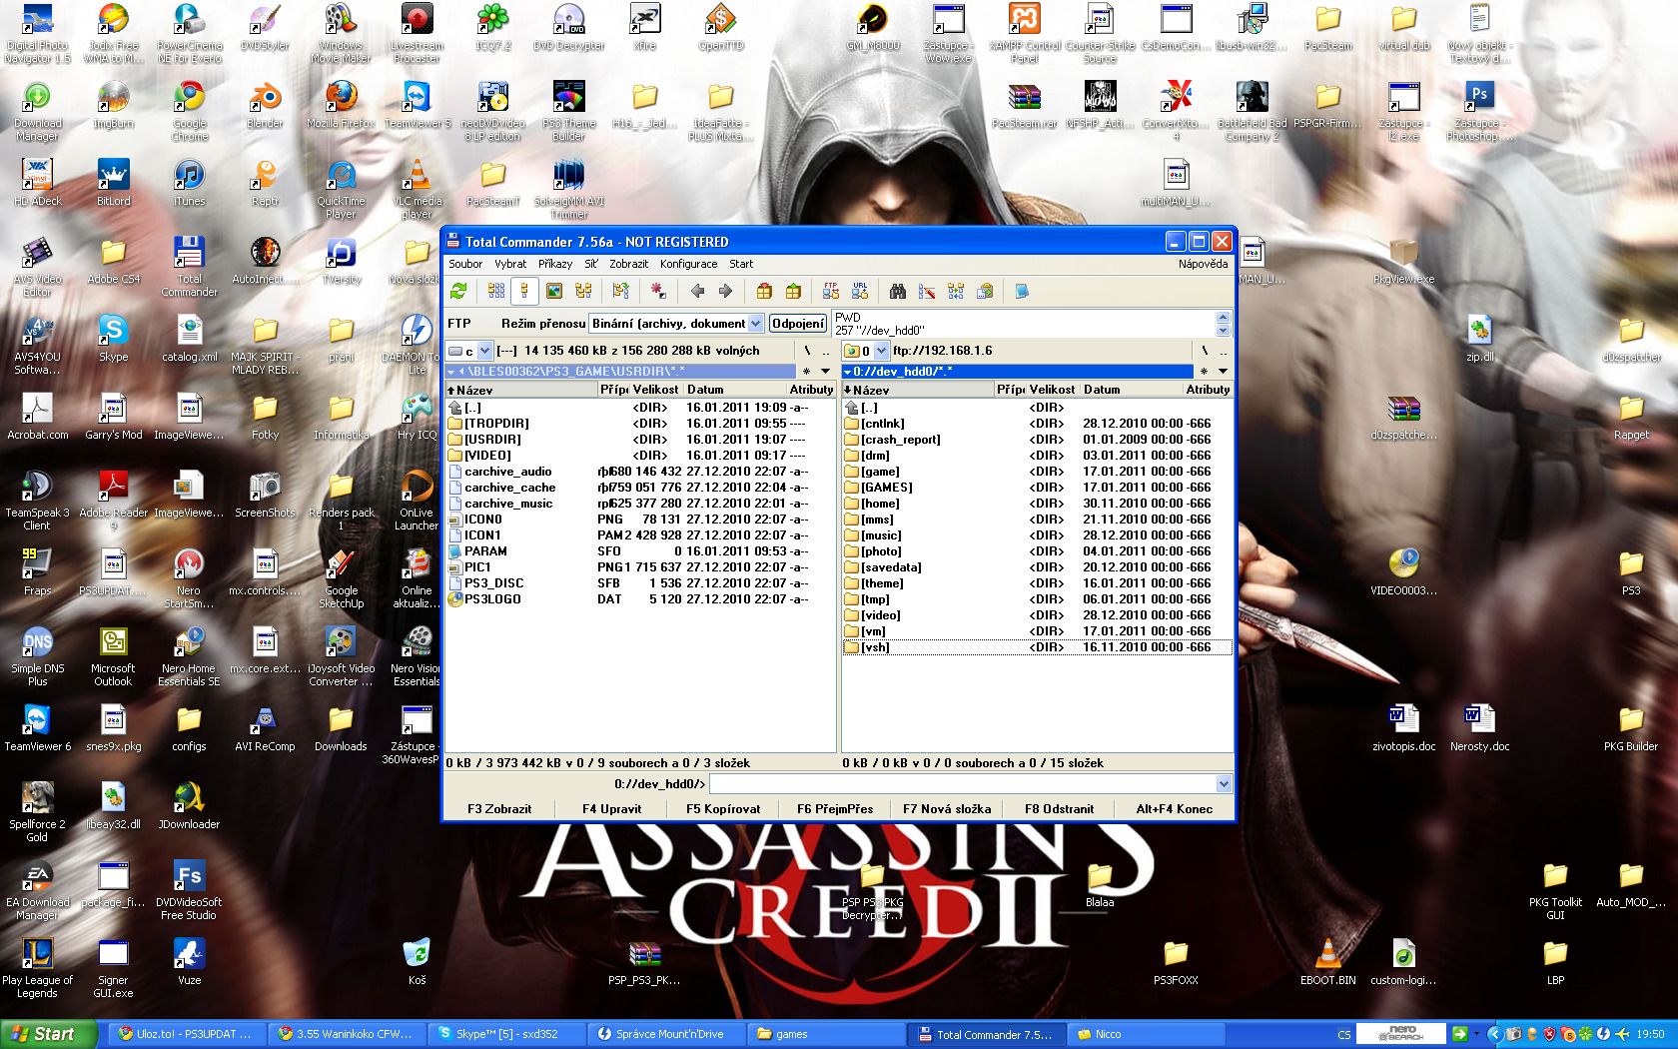This screenshot has width=1678, height=1049.
Task: Expand right panel directory history arrow
Action: point(1222,372)
